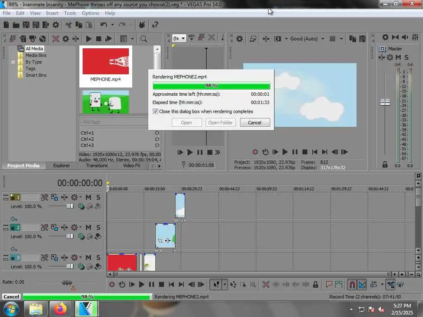423x317 pixels.
Task: Solo video track 2
Action: pyautogui.click(x=98, y=227)
